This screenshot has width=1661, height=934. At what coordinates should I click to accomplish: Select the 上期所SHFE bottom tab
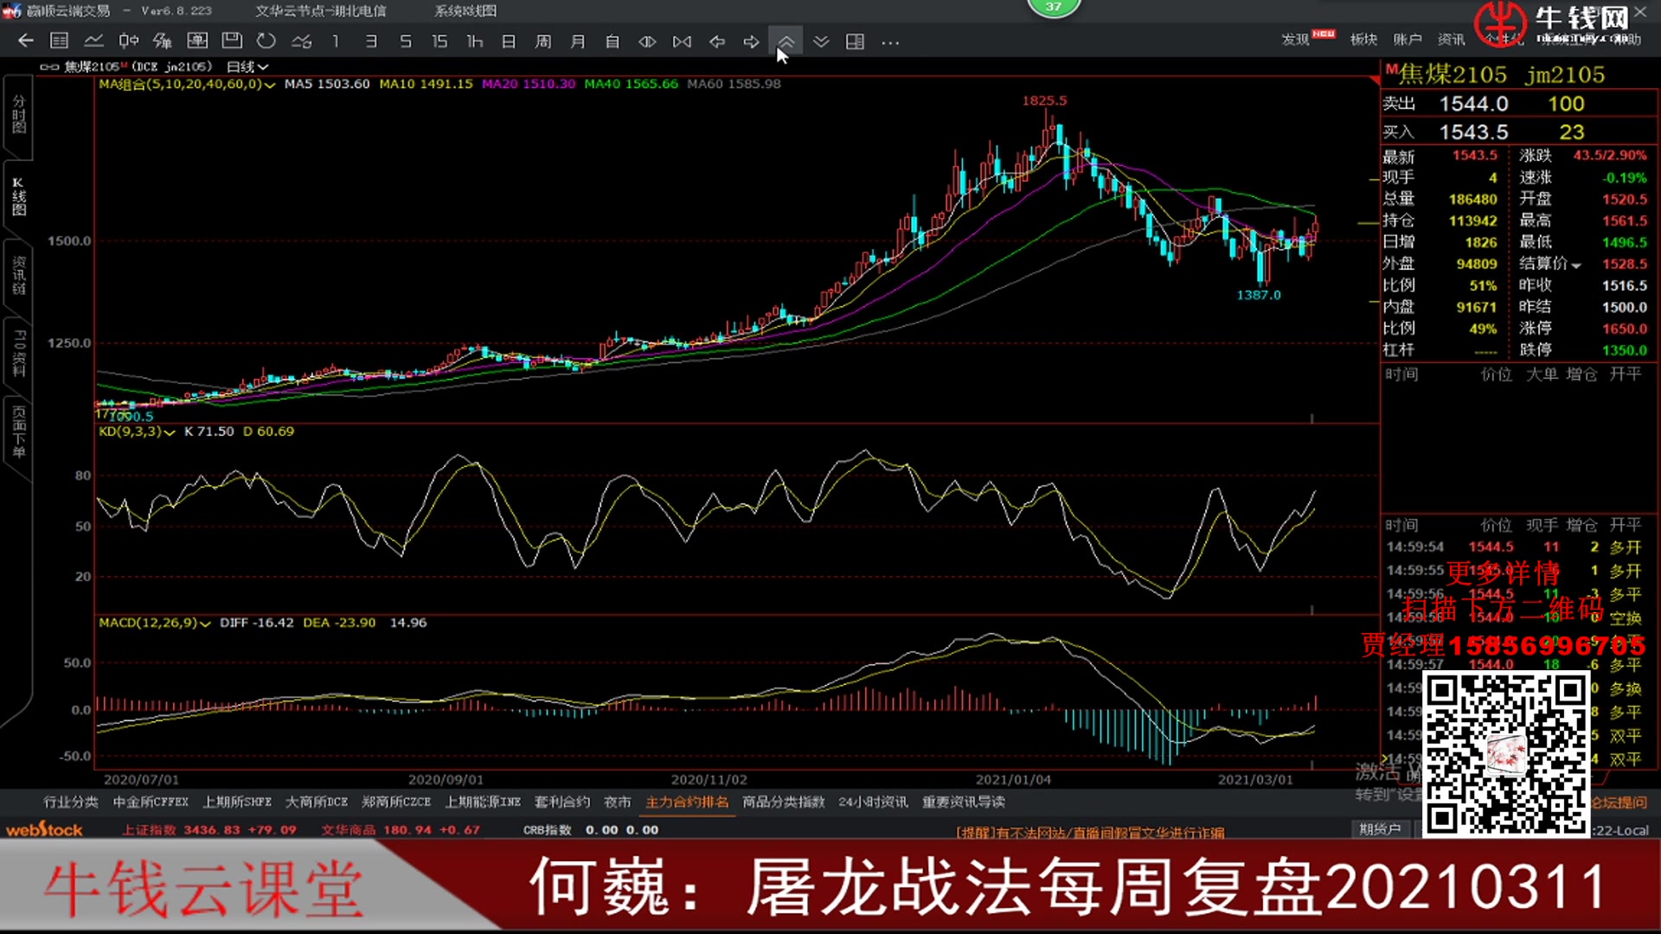point(237,802)
